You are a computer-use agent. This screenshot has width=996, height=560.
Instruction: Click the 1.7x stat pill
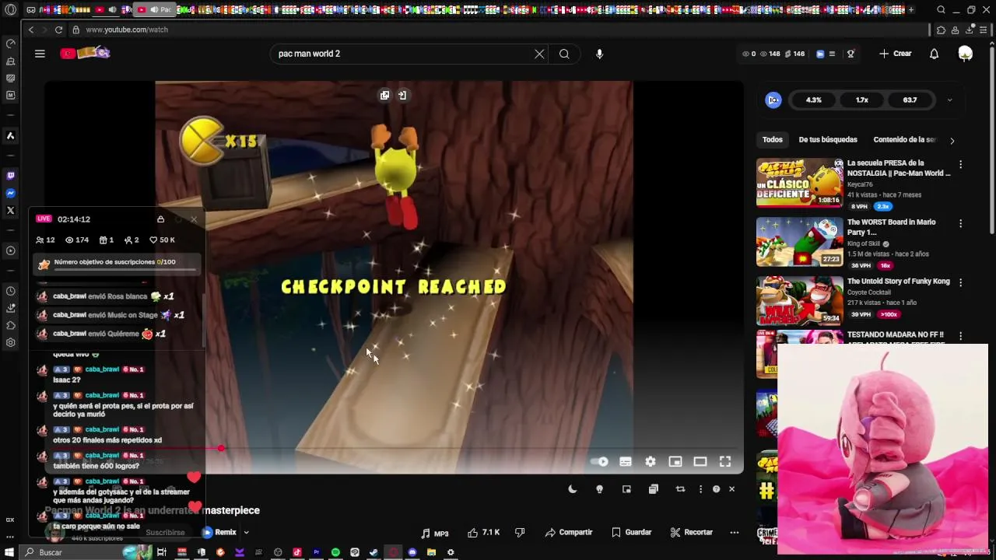pyautogui.click(x=861, y=100)
